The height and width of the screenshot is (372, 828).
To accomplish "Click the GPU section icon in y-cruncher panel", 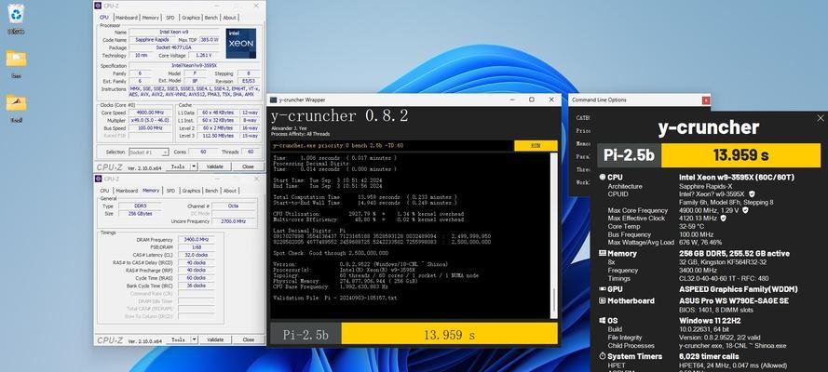I will point(602,289).
